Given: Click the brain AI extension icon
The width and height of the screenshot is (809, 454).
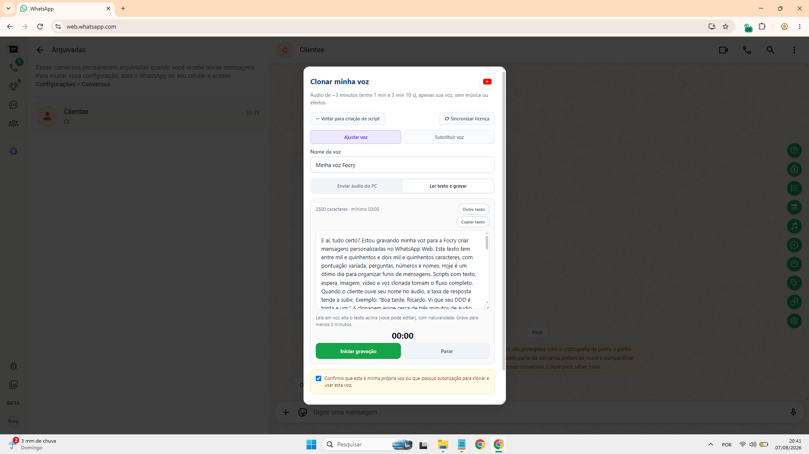Looking at the screenshot, I should (794, 169).
